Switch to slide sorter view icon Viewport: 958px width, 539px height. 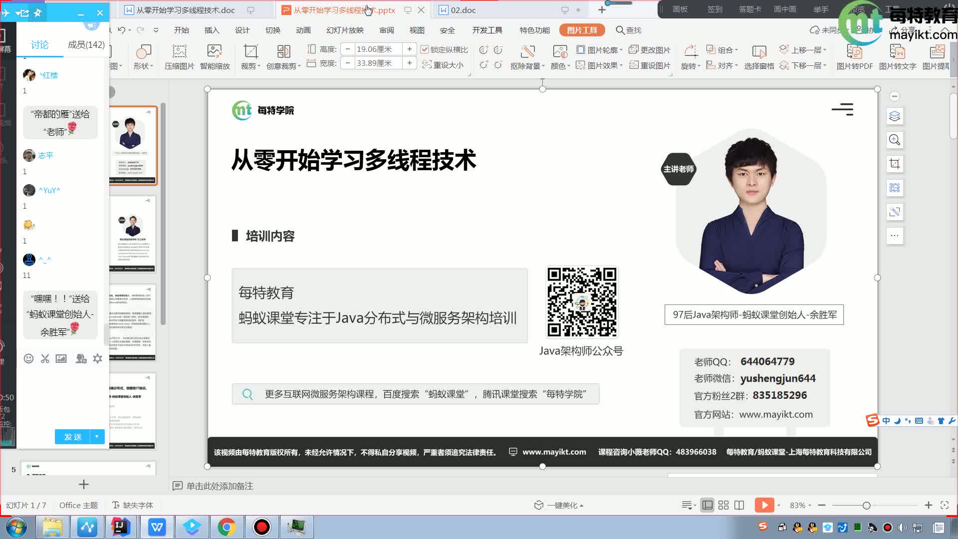point(723,505)
